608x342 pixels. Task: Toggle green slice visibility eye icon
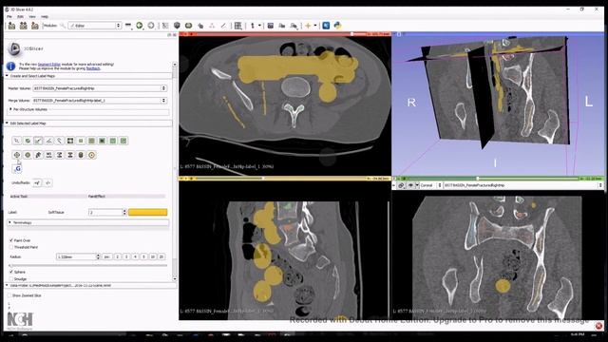coord(410,185)
